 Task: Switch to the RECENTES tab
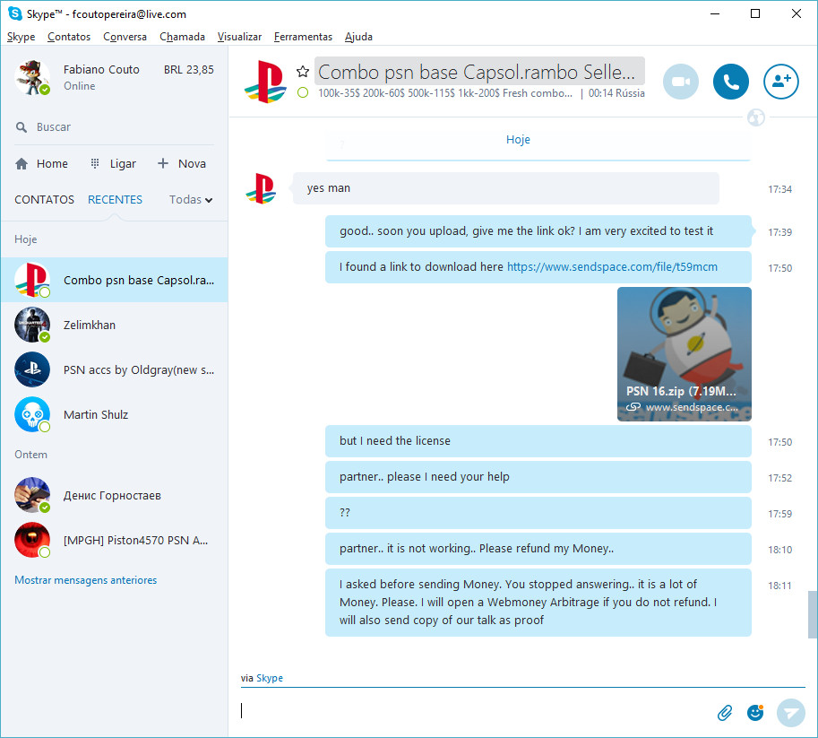pos(115,199)
